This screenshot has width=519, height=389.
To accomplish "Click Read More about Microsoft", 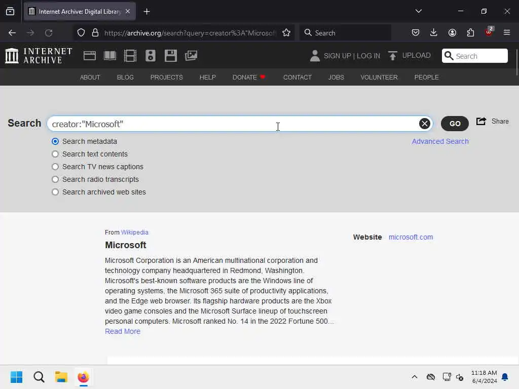I will tap(123, 331).
